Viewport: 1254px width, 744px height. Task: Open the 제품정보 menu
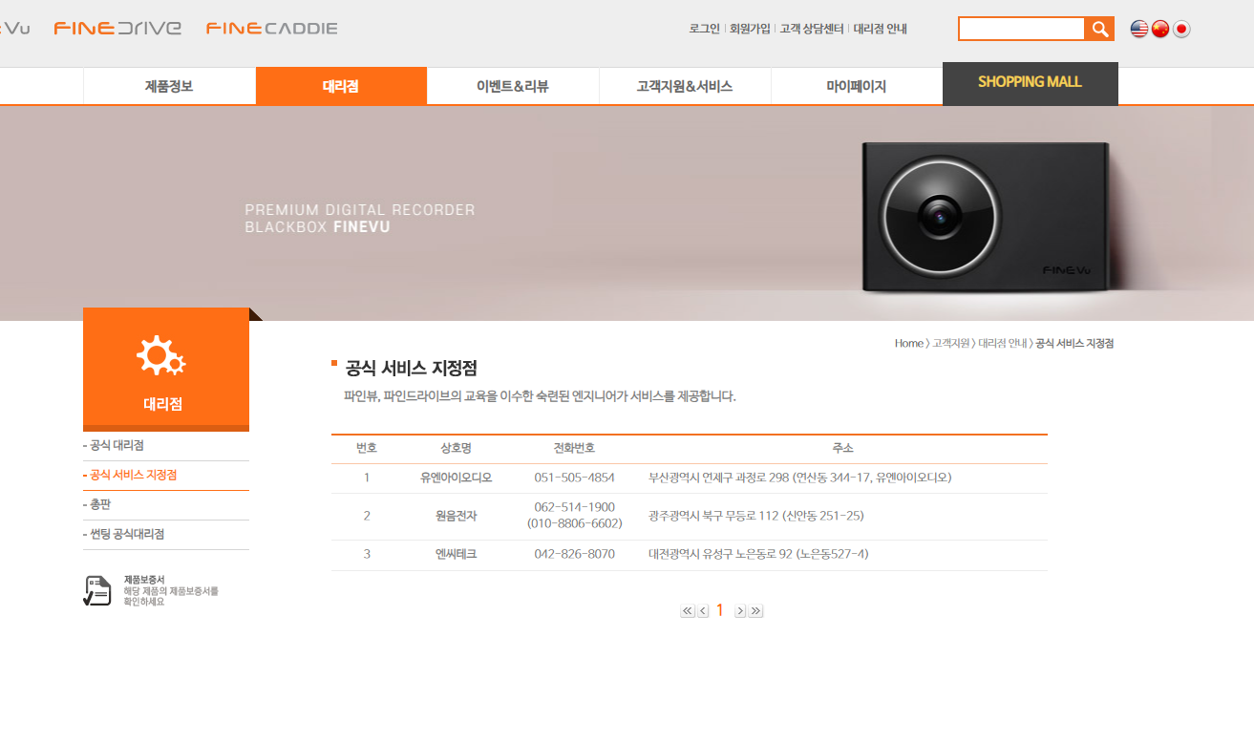pos(169,86)
